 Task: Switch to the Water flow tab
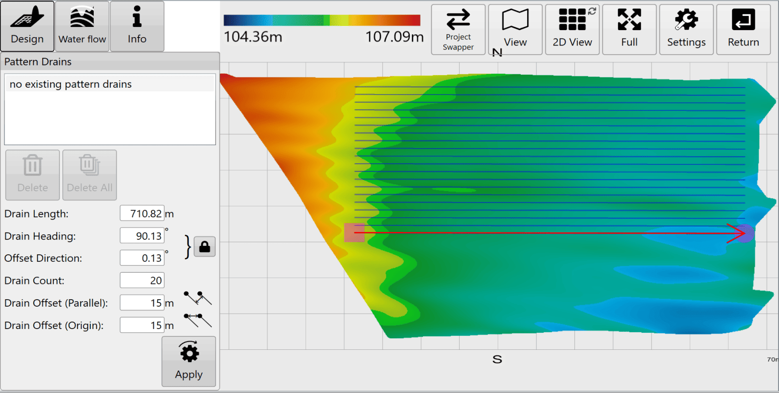click(x=82, y=26)
